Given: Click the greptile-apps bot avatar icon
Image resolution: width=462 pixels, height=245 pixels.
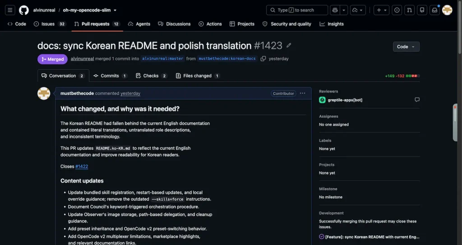Looking at the screenshot, I should [322, 100].
